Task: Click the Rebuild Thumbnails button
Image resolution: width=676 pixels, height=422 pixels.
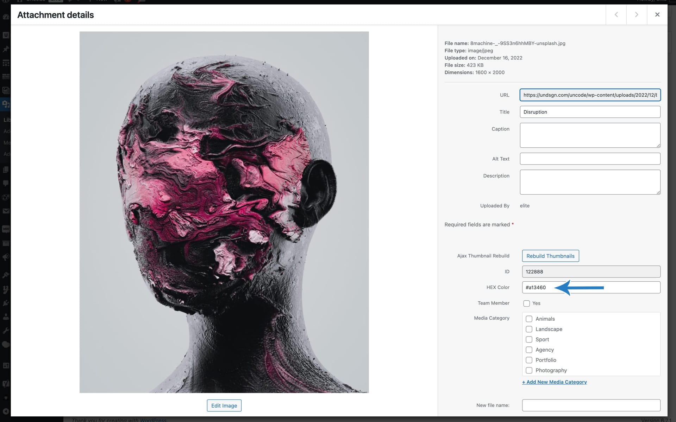Action: 550,256
